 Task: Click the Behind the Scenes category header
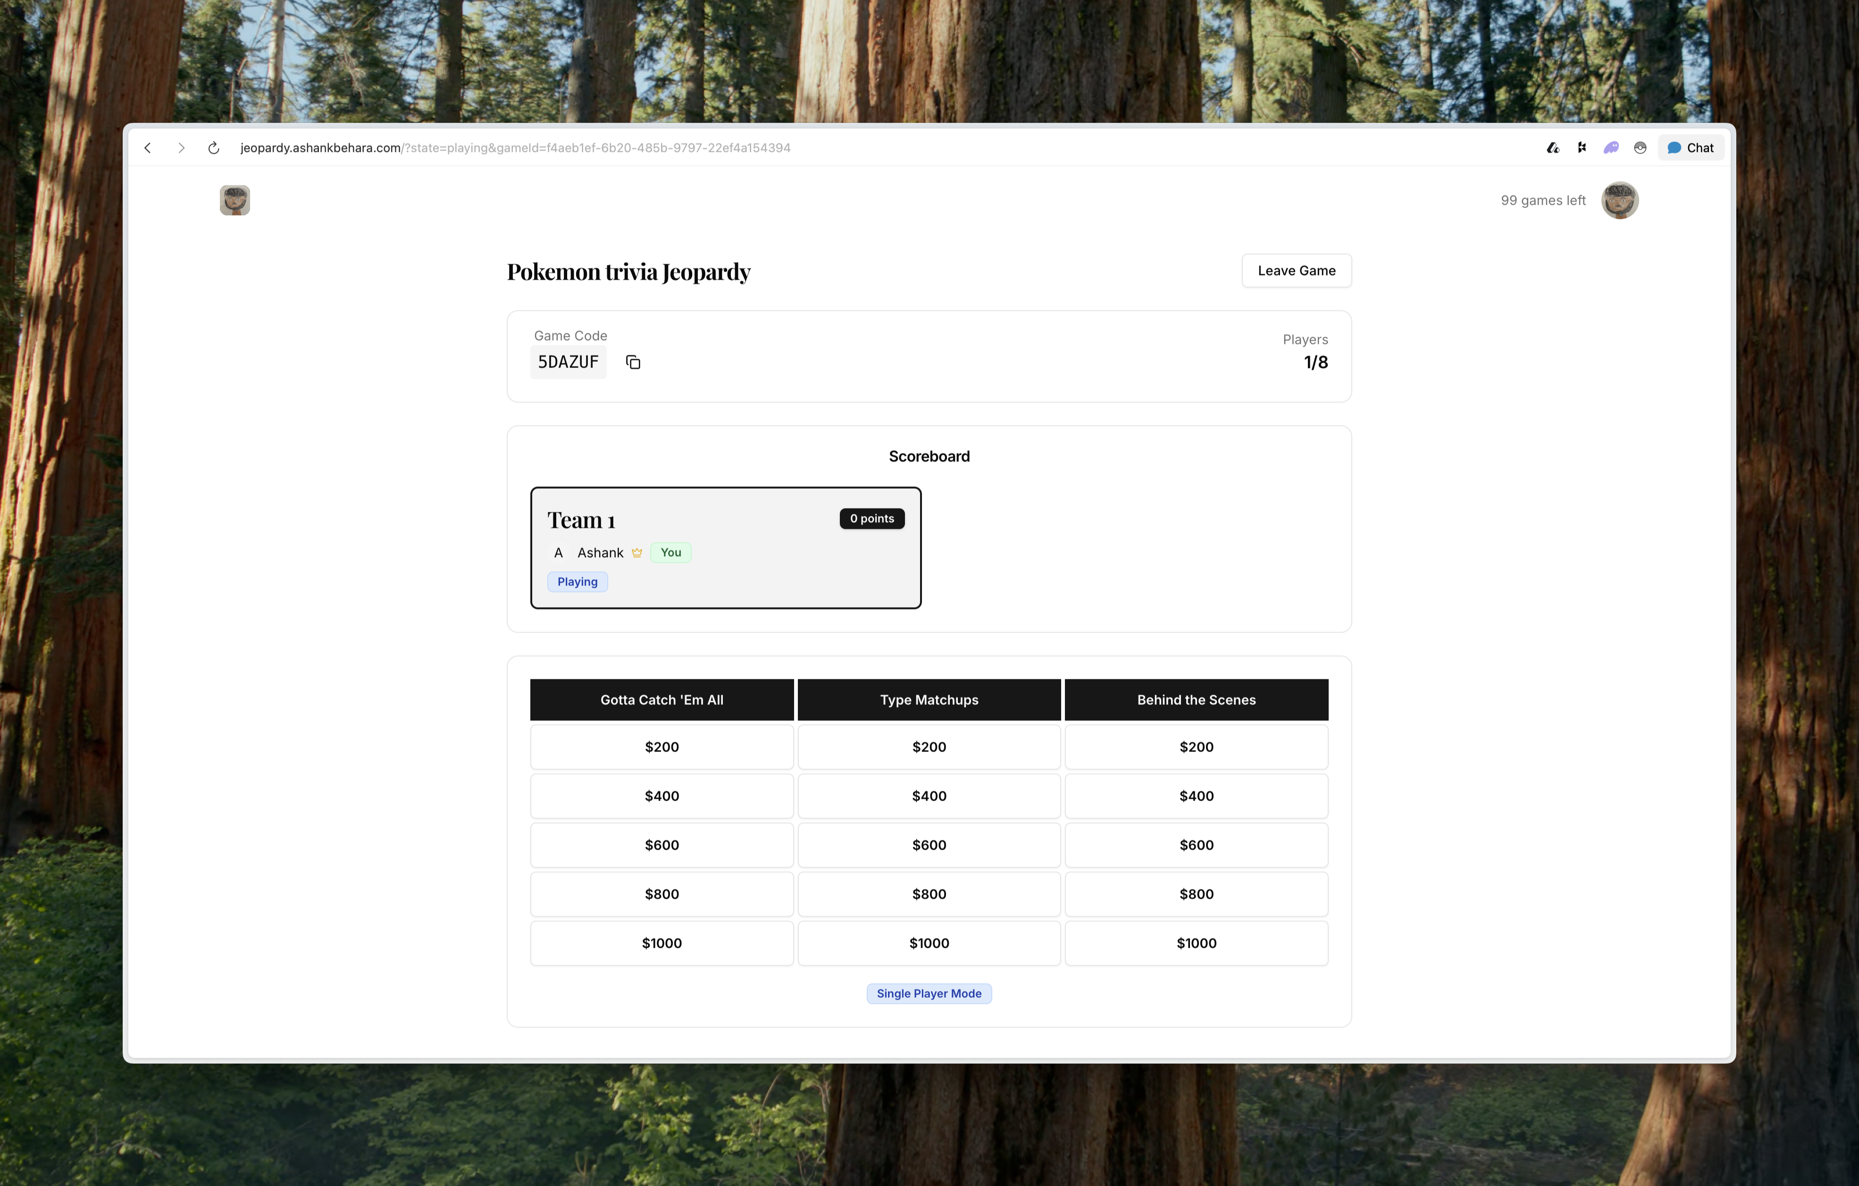(1197, 700)
